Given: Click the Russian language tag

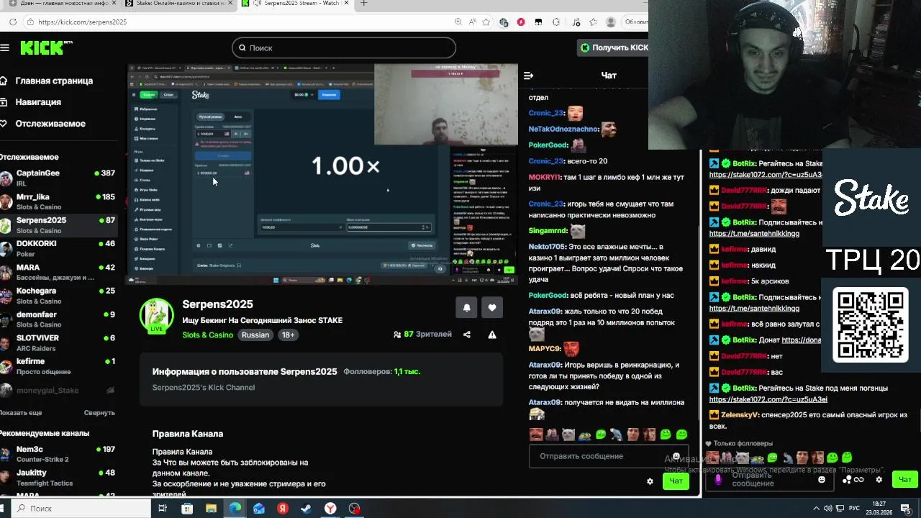Looking at the screenshot, I should pyautogui.click(x=255, y=335).
